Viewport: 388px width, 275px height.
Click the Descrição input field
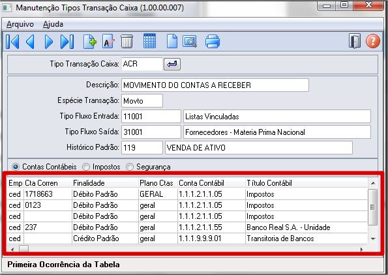coord(215,85)
